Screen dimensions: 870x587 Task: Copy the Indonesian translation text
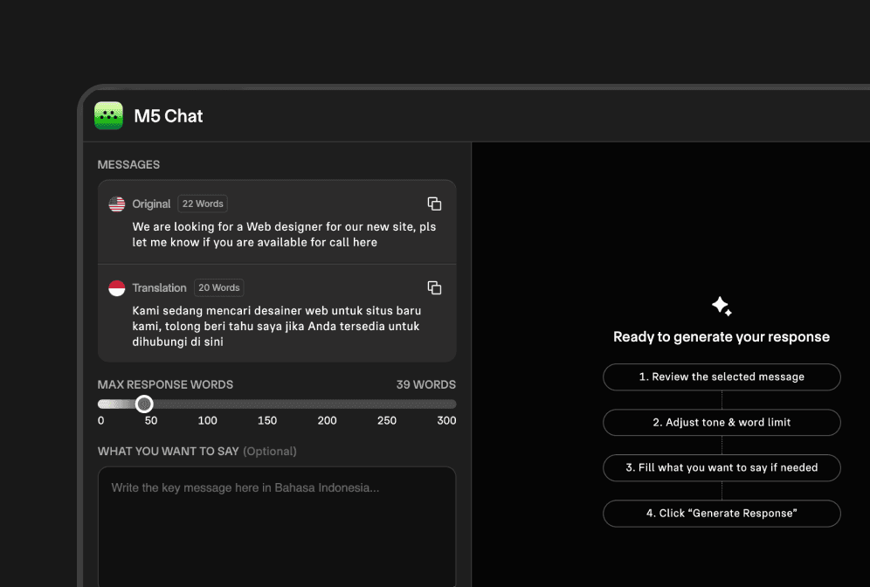(x=434, y=287)
